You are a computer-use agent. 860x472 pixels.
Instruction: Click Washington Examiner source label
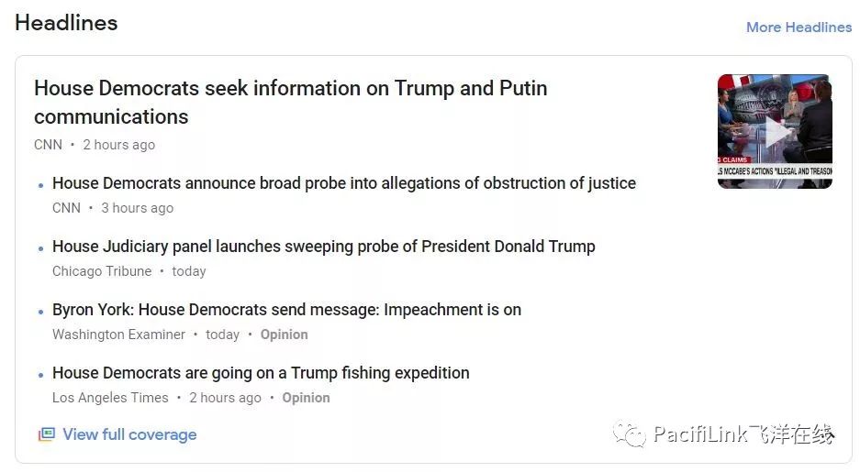click(x=118, y=335)
